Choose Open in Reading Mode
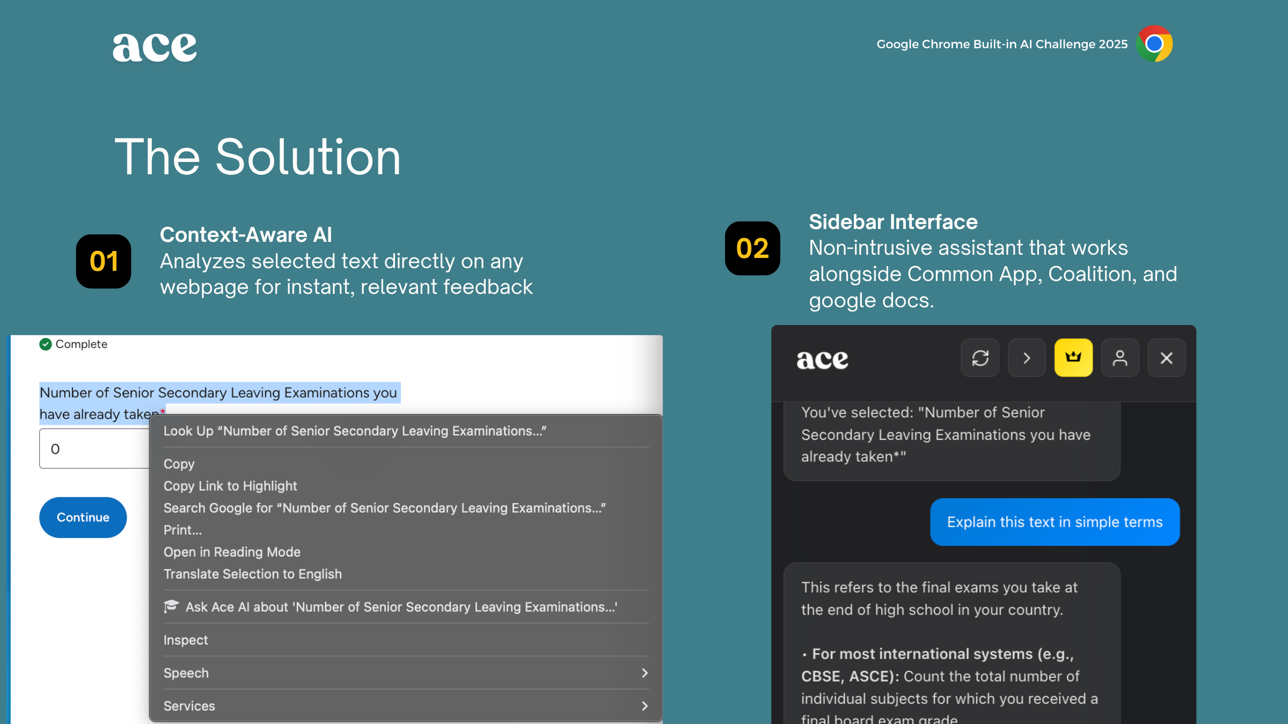This screenshot has height=724, width=1288. coord(232,552)
